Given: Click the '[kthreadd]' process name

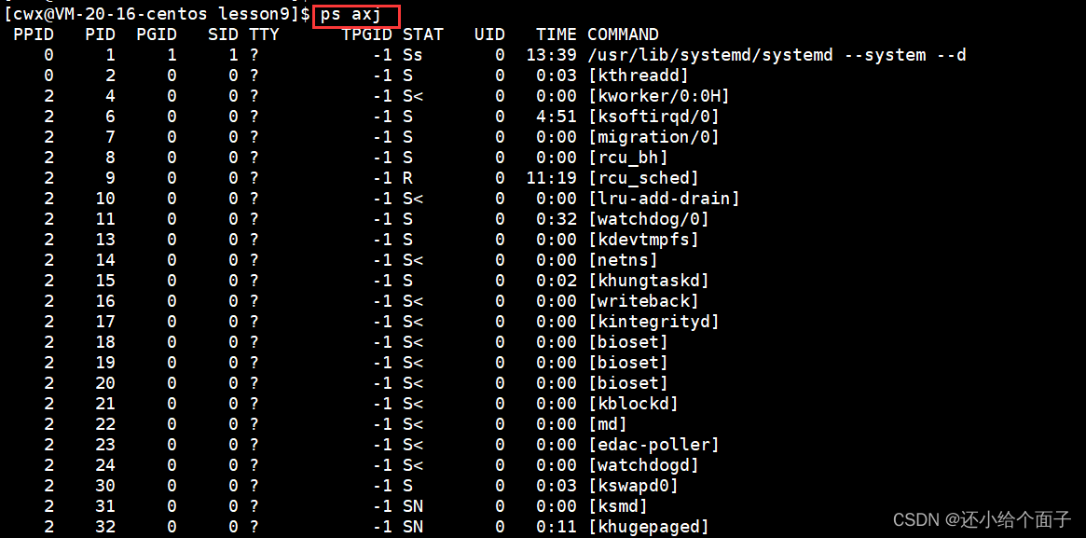Looking at the screenshot, I should click(638, 76).
